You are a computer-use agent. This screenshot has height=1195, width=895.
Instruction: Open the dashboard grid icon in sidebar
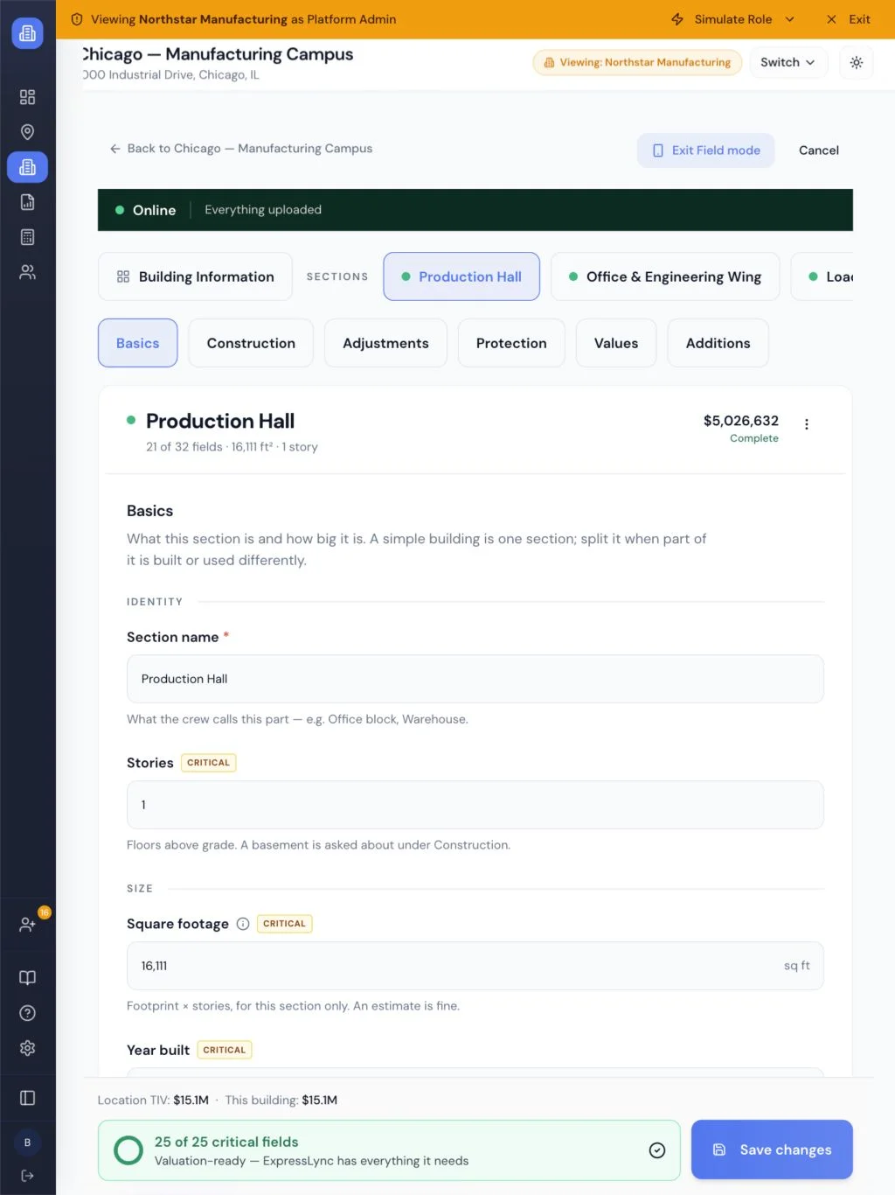27,97
